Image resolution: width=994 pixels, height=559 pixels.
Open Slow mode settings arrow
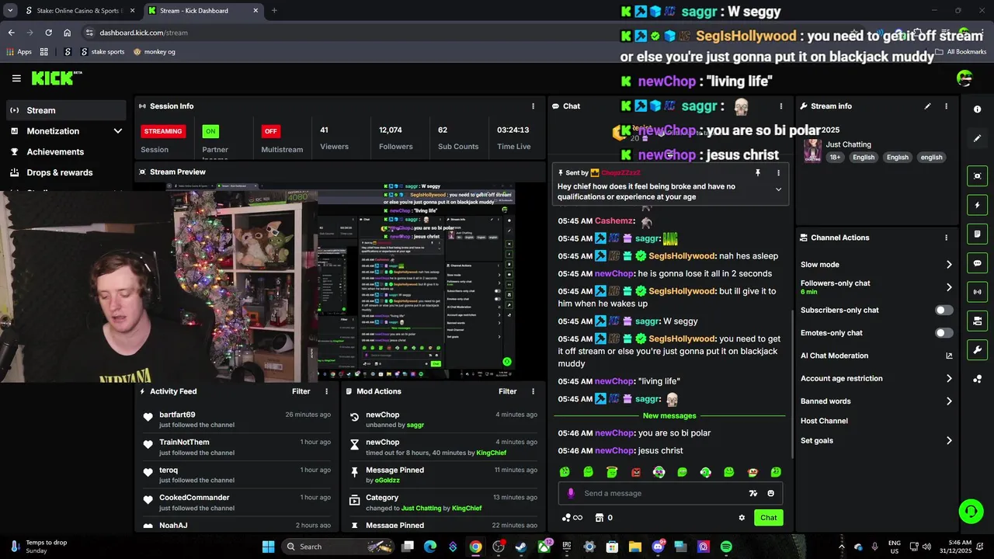point(949,265)
